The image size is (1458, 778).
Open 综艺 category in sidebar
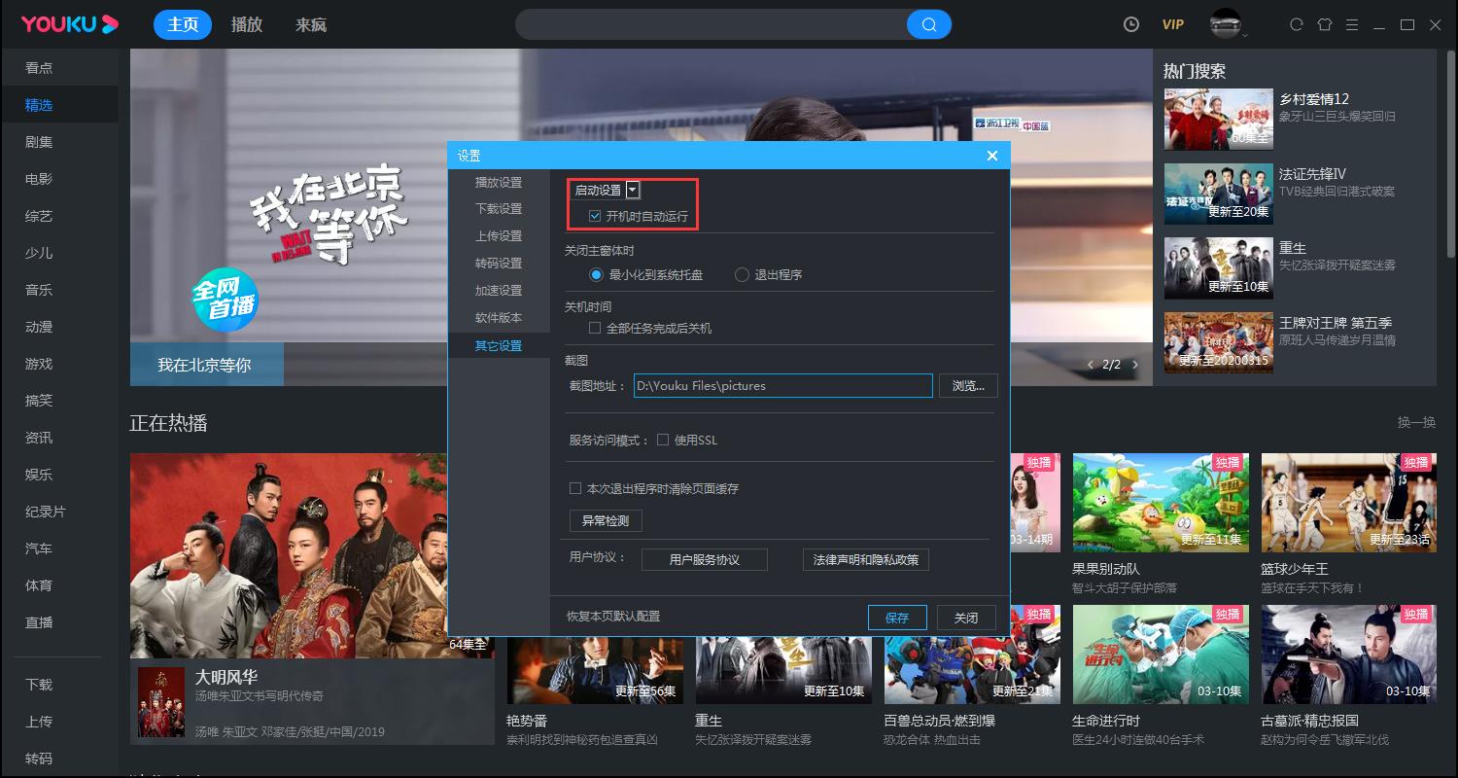tap(39, 216)
